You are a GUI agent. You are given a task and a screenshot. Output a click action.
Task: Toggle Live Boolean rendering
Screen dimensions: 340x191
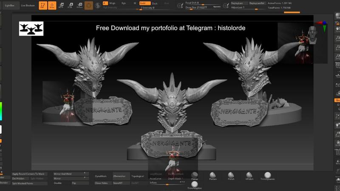click(x=28, y=6)
